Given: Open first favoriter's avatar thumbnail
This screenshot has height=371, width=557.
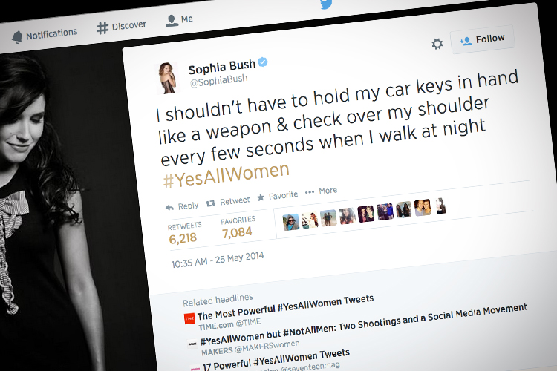Looking at the screenshot, I should [x=291, y=223].
